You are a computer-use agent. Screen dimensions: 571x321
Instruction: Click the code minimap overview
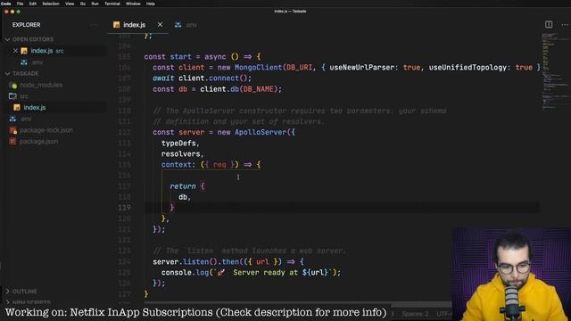[555, 71]
